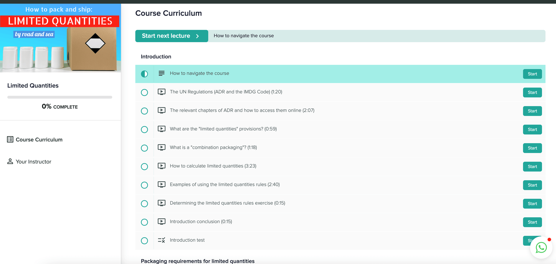Image resolution: width=556 pixels, height=264 pixels.
Task: Select completion circle for Introduction test
Action: pos(145,241)
